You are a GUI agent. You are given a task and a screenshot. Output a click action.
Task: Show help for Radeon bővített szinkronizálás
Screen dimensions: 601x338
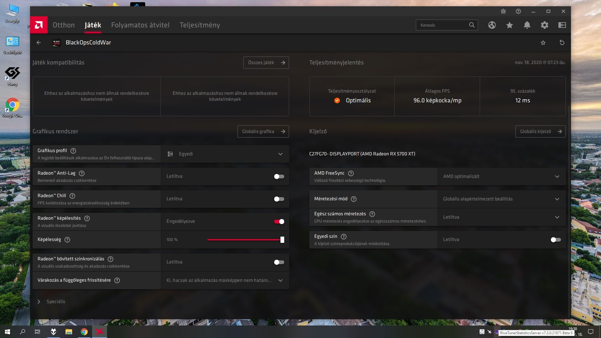110,259
